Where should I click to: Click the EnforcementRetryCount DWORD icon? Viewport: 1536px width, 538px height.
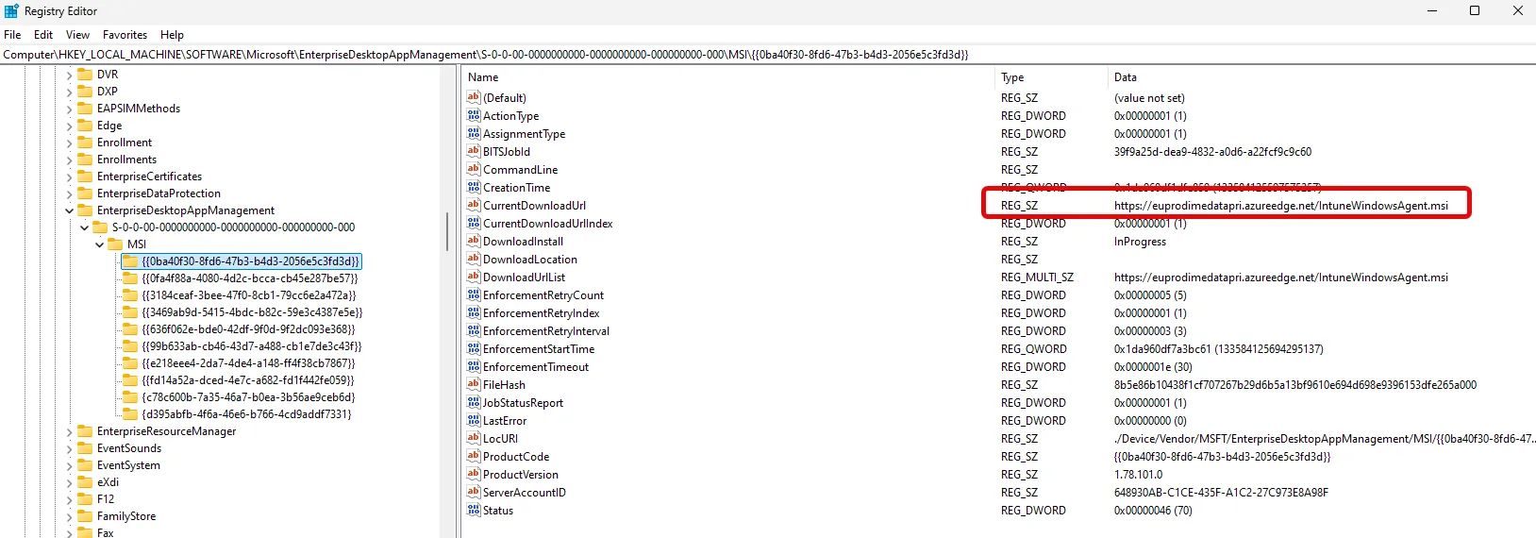pyautogui.click(x=474, y=294)
